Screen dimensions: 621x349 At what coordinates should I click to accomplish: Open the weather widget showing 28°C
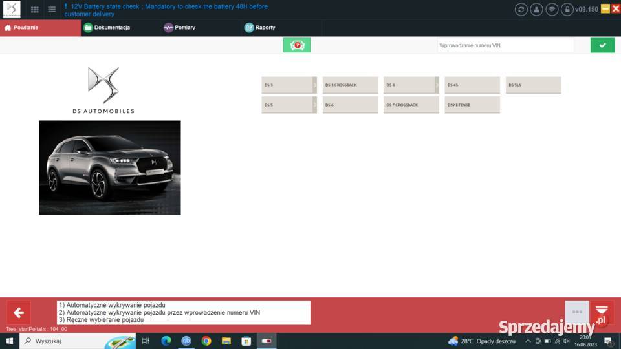[481, 341]
